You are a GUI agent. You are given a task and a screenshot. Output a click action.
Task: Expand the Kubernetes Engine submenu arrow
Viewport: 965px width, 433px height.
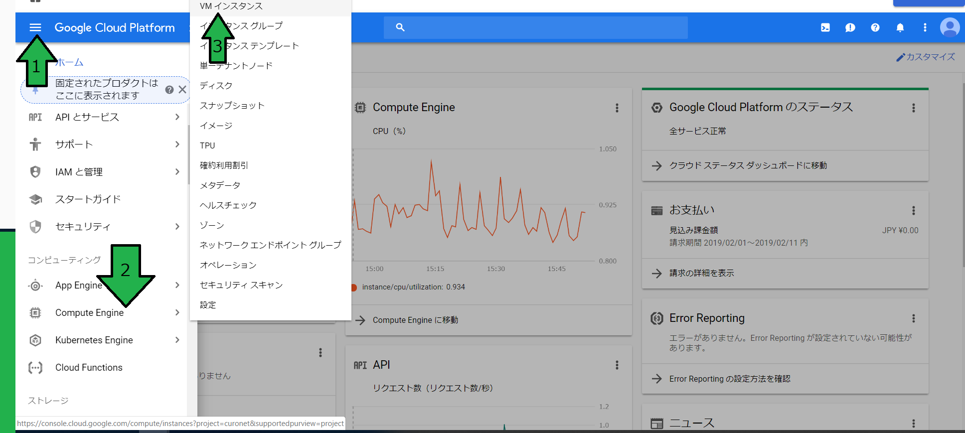point(177,340)
